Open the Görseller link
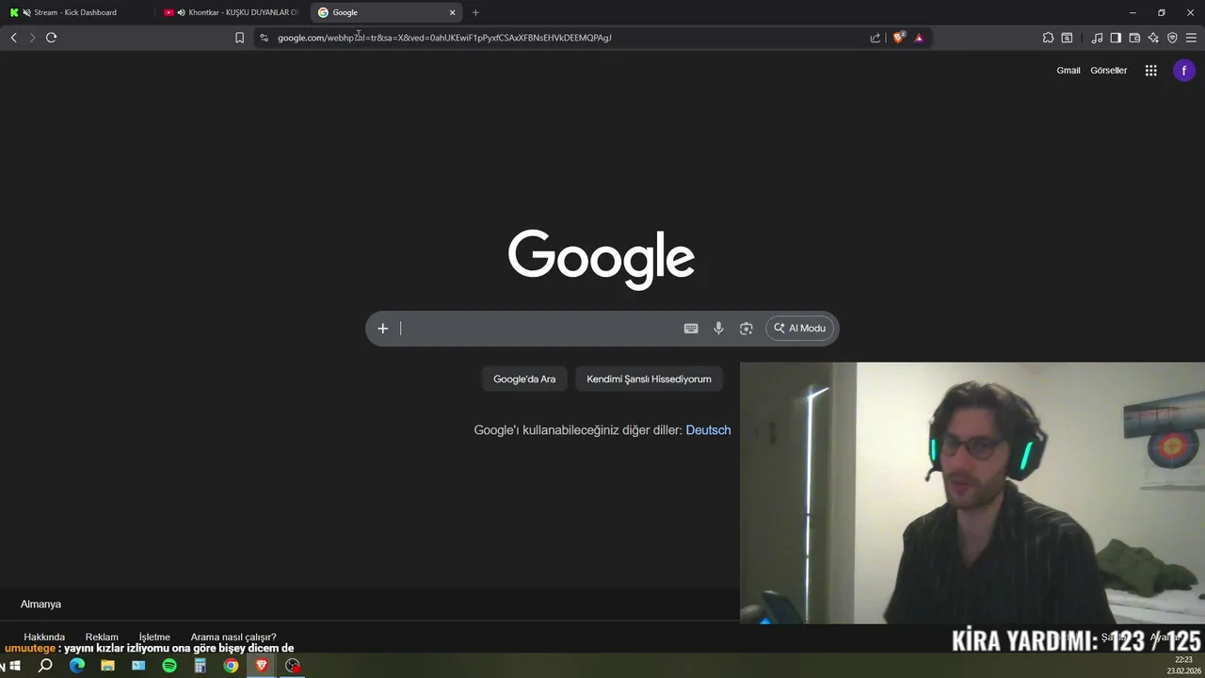1205x678 pixels. (1108, 71)
